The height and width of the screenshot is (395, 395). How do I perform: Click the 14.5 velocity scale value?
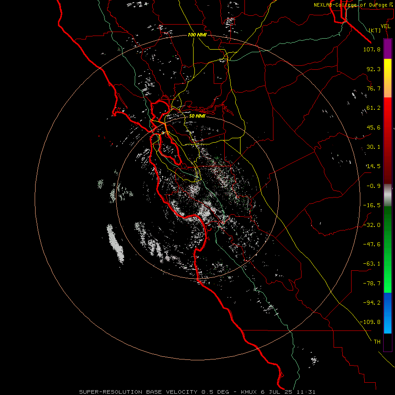point(373,166)
